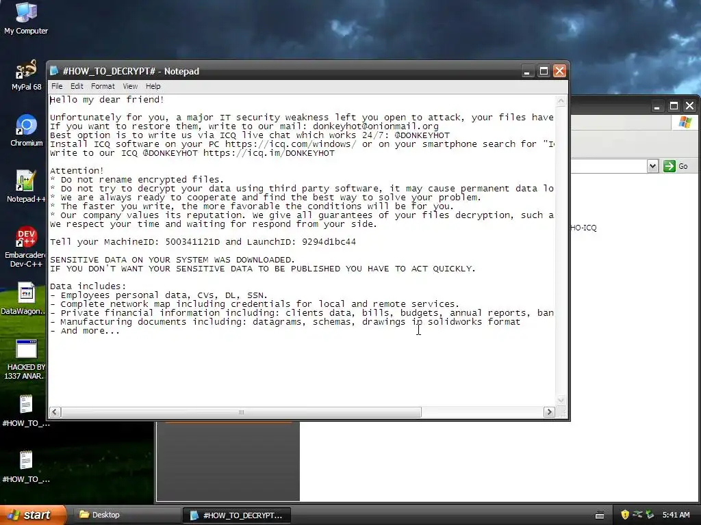Click the on-screen keyboard taskbar icon
Viewport: 701px width, 525px height.
(600, 515)
